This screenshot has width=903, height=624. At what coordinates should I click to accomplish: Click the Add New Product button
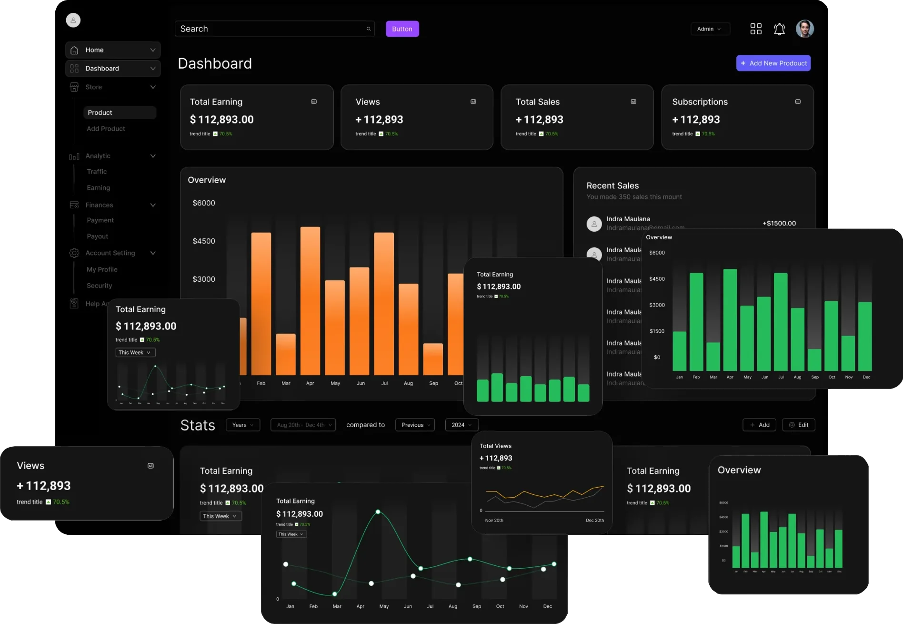pos(773,63)
